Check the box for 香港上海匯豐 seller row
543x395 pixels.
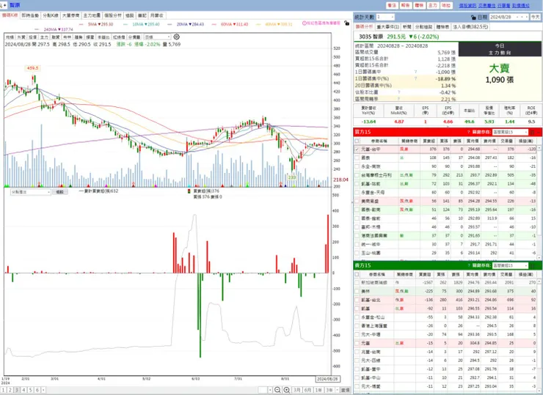[357, 326]
